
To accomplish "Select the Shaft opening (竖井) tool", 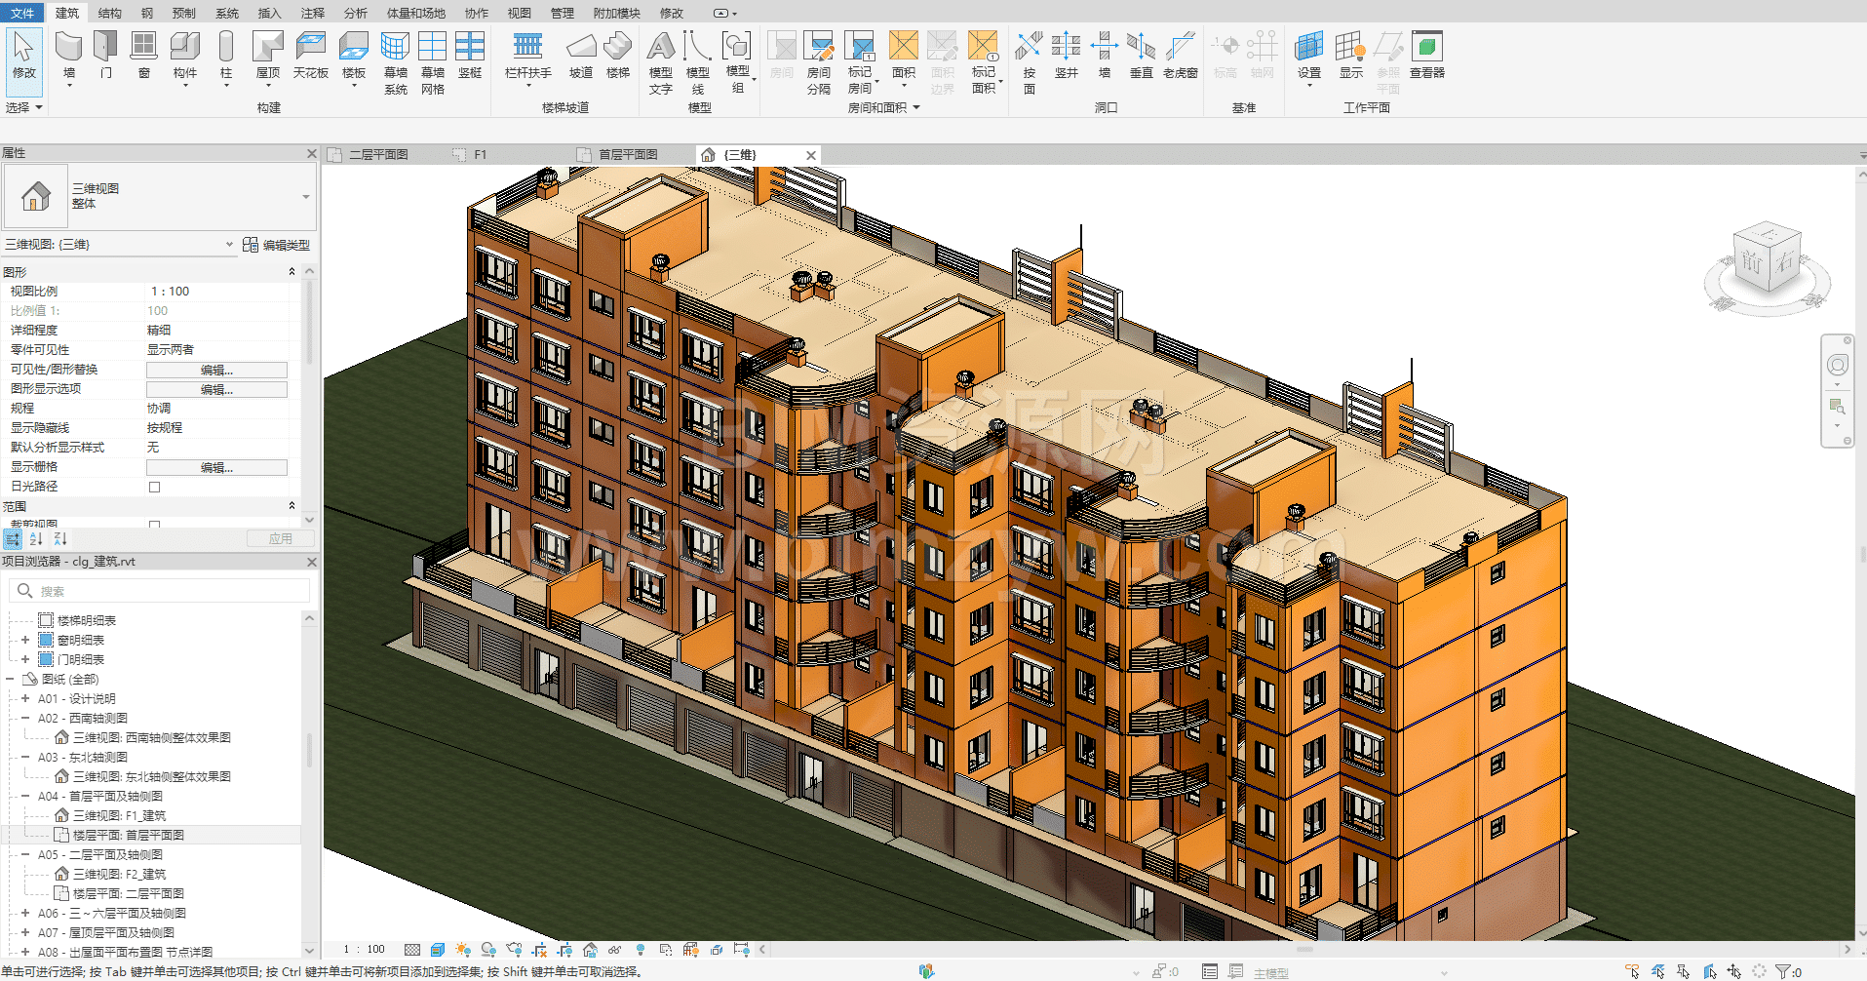I will [x=1067, y=56].
